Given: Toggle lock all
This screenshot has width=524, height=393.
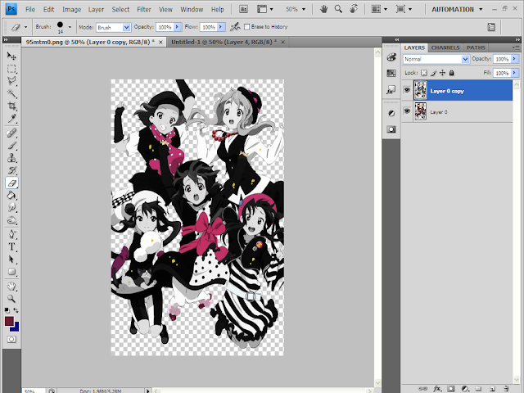Looking at the screenshot, I should [451, 73].
